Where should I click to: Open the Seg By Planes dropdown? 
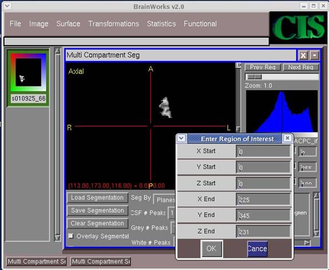click(x=165, y=200)
